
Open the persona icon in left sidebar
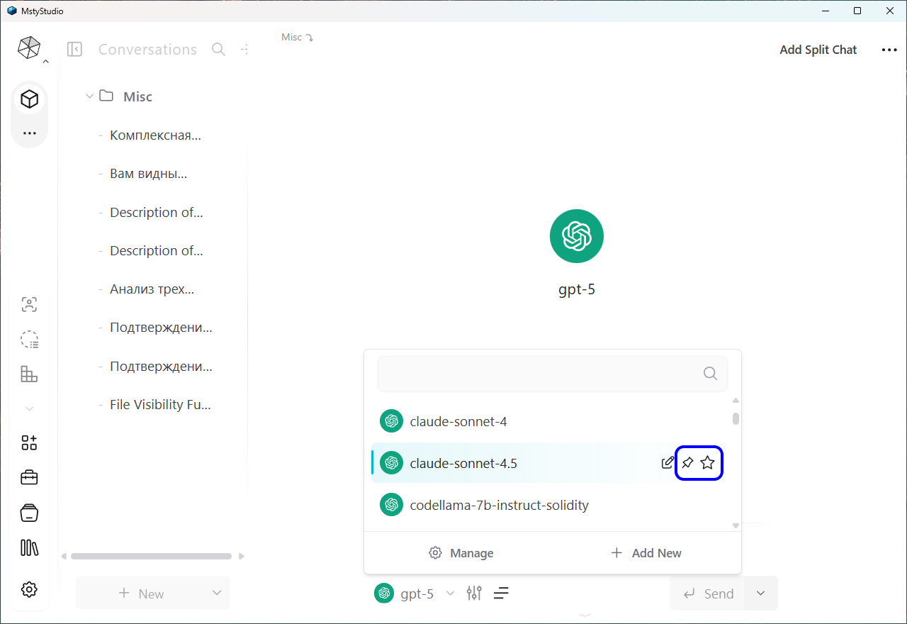coord(29,305)
